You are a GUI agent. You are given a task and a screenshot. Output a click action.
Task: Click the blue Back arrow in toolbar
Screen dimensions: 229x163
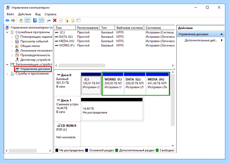pyautogui.click(x=7, y=21)
